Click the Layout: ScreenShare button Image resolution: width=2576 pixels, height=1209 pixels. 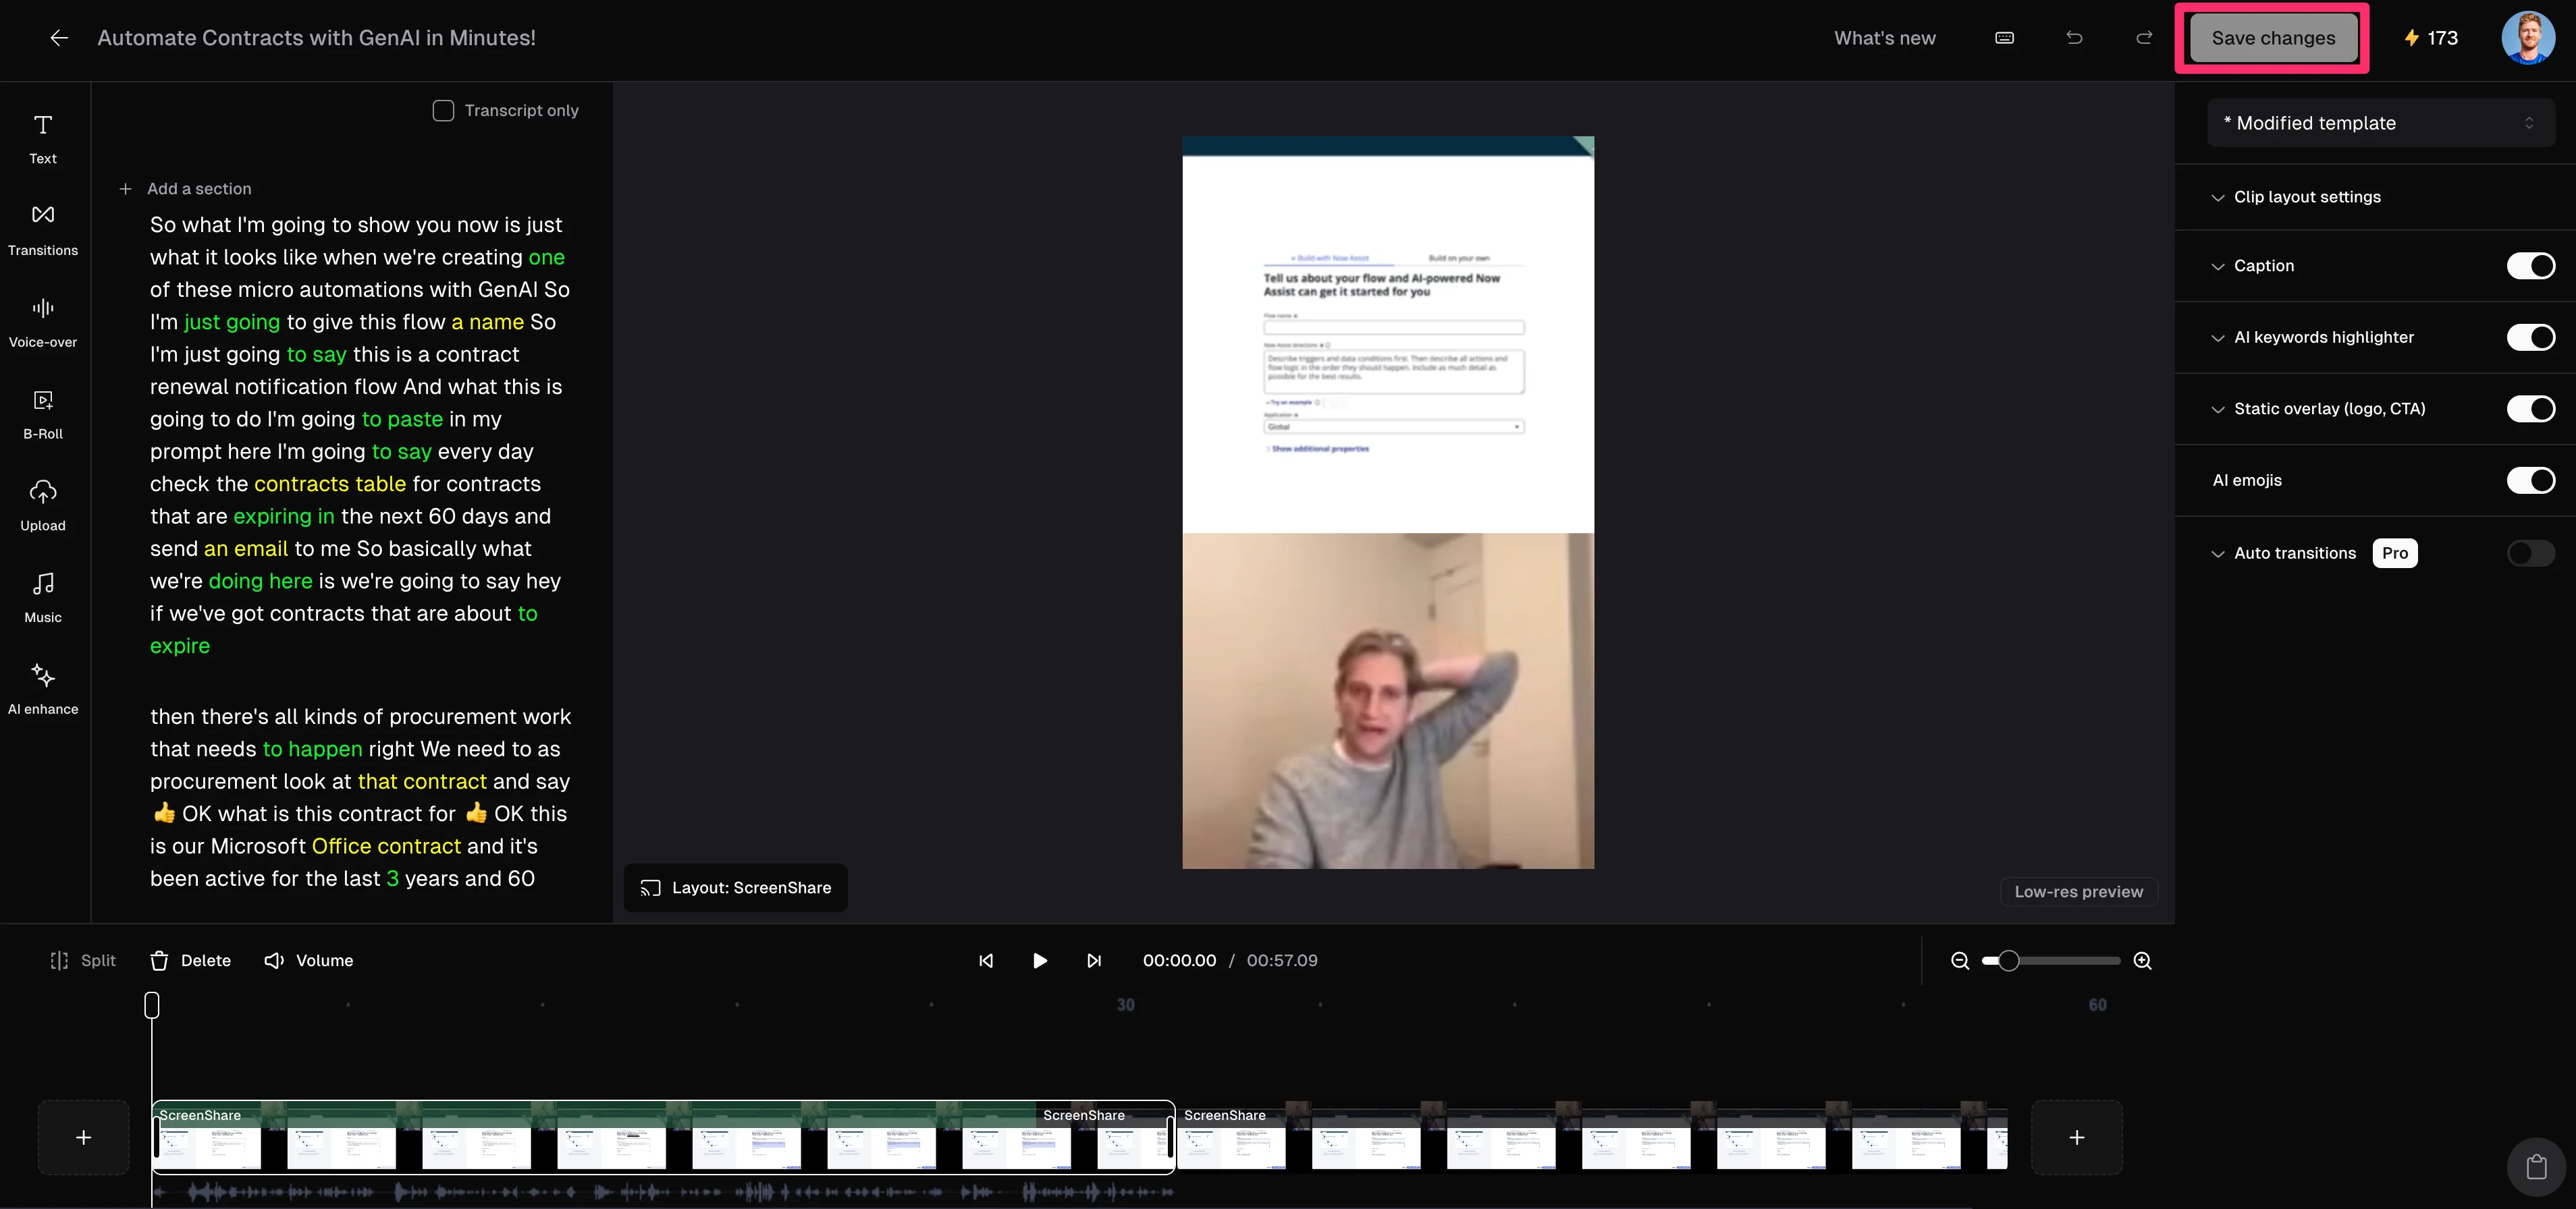736,887
